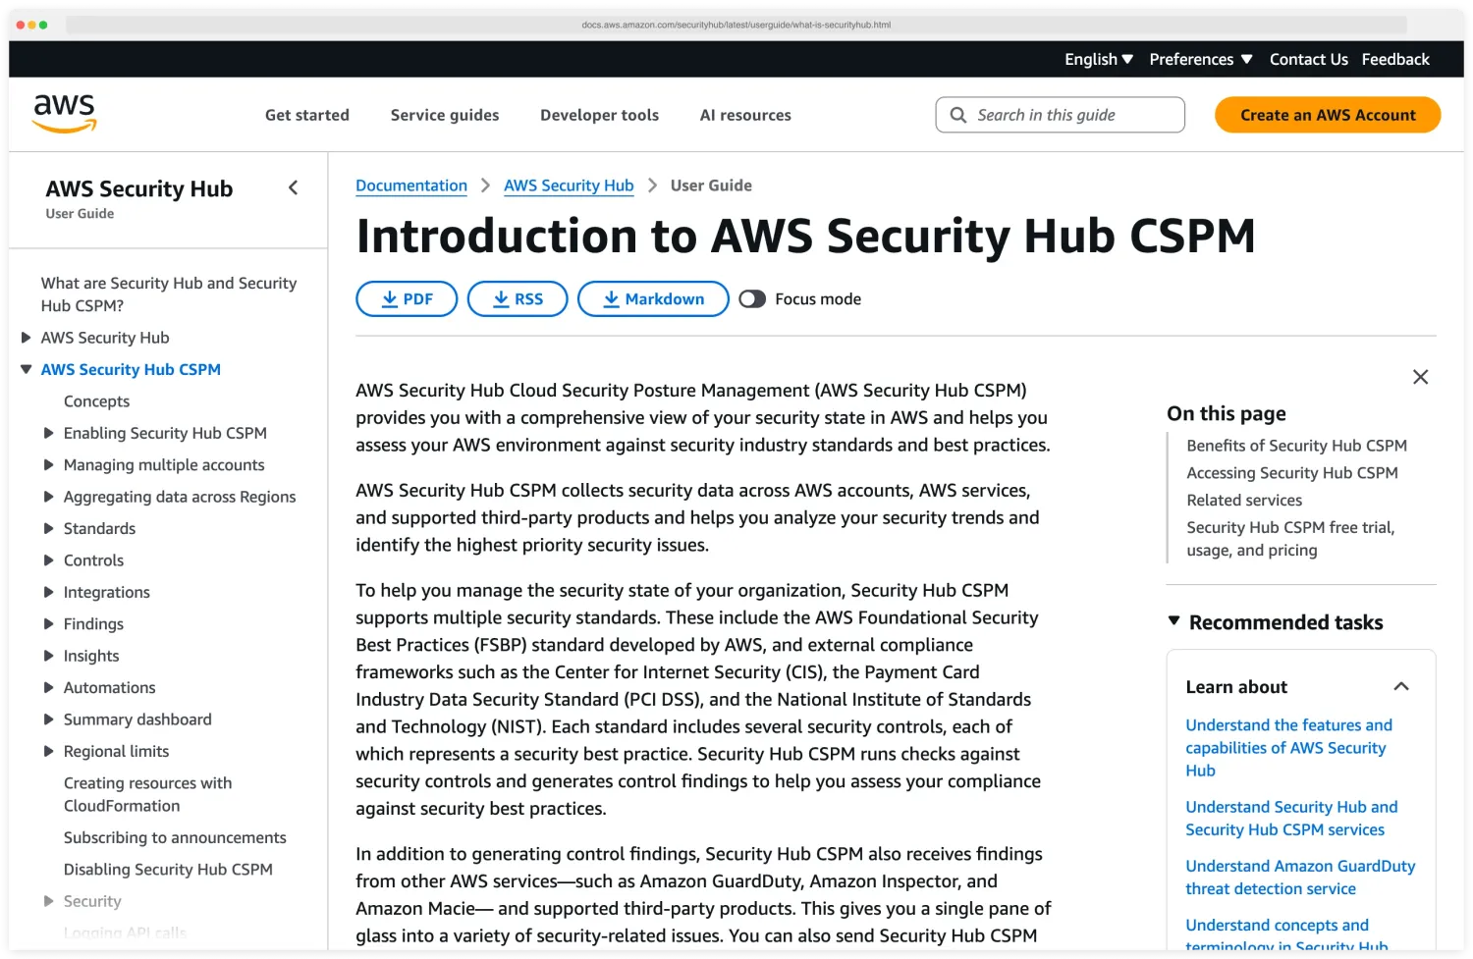This screenshot has width=1473, height=959.
Task: Download the Markdown version
Action: tap(653, 299)
